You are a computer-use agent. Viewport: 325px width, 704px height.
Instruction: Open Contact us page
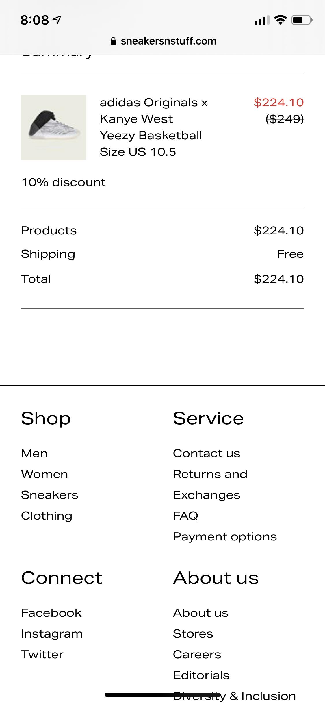[206, 453]
